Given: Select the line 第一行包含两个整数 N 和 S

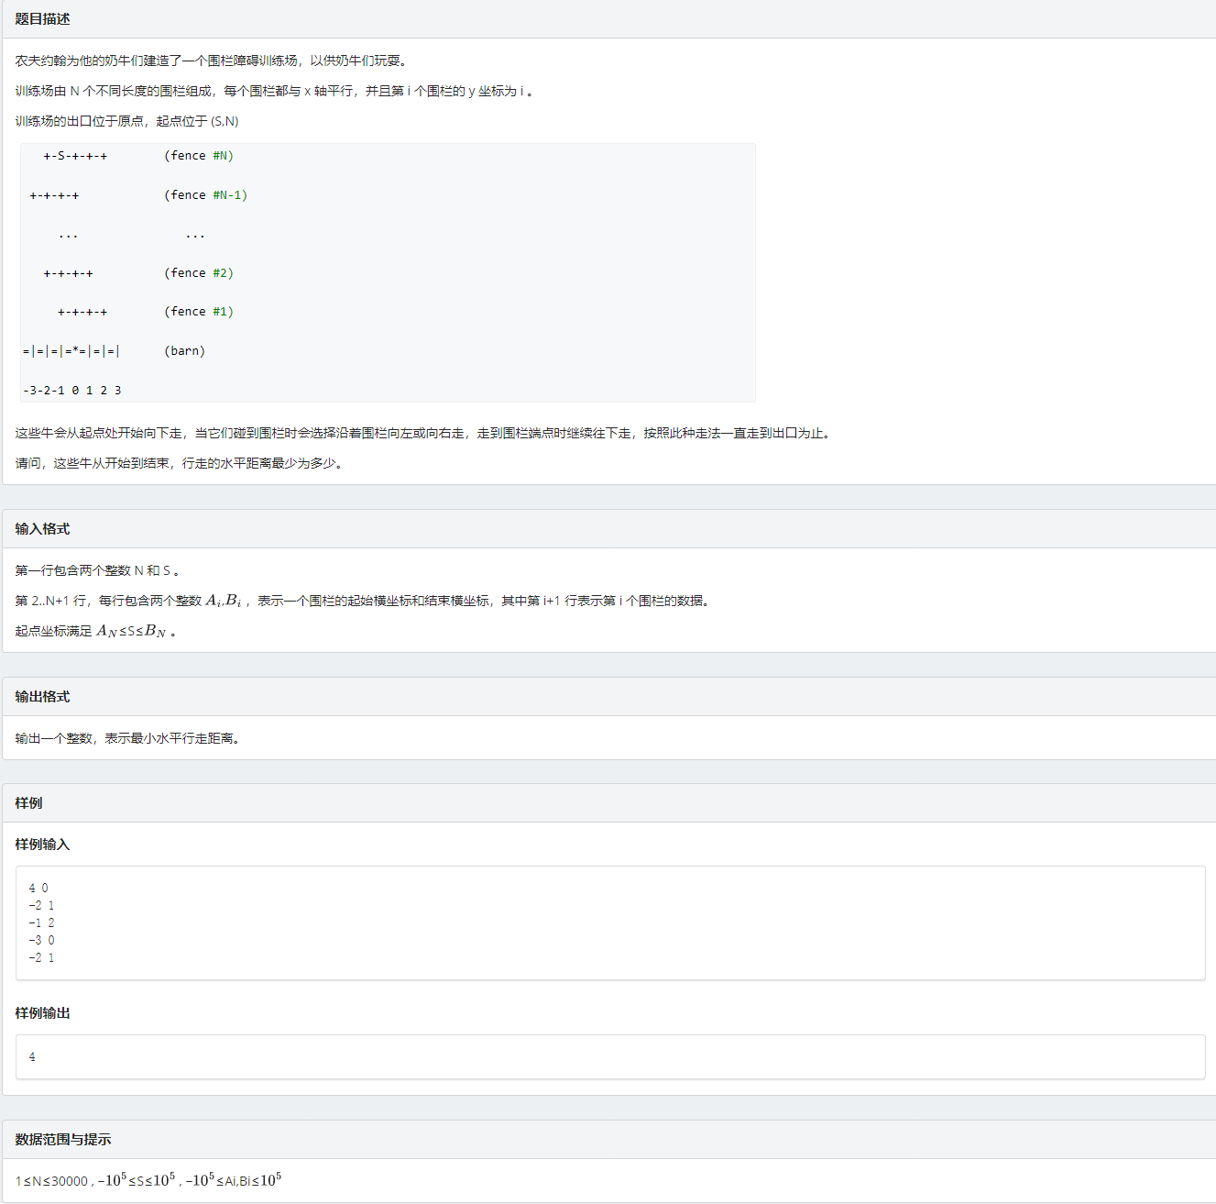Looking at the screenshot, I should tap(97, 570).
